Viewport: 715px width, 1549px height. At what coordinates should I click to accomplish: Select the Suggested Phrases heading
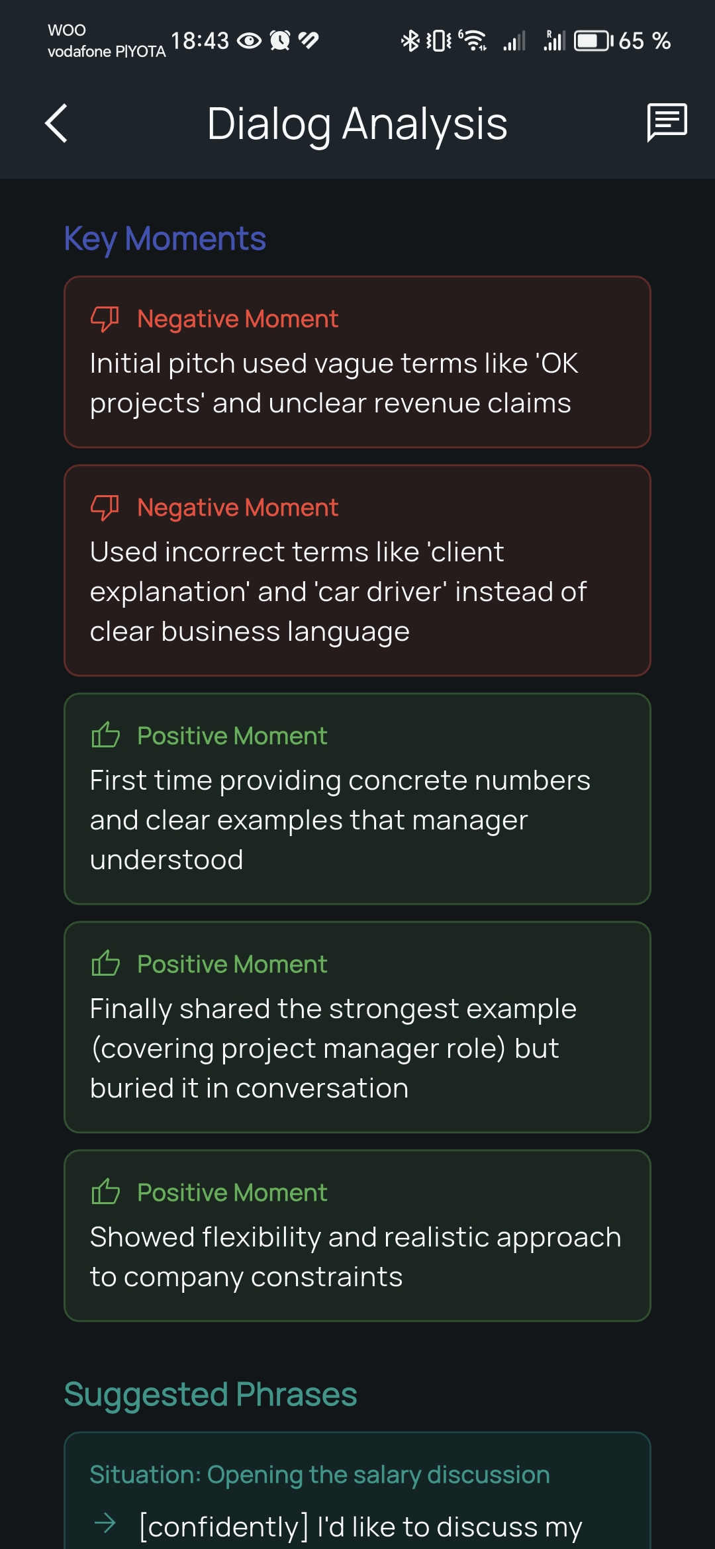(211, 1394)
